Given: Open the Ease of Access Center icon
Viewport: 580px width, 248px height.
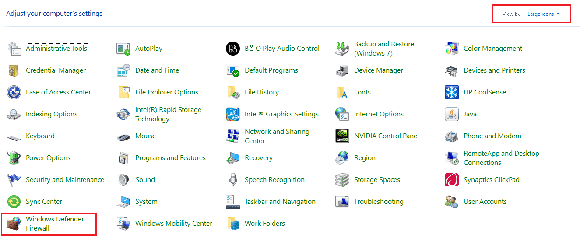Looking at the screenshot, I should point(14,92).
